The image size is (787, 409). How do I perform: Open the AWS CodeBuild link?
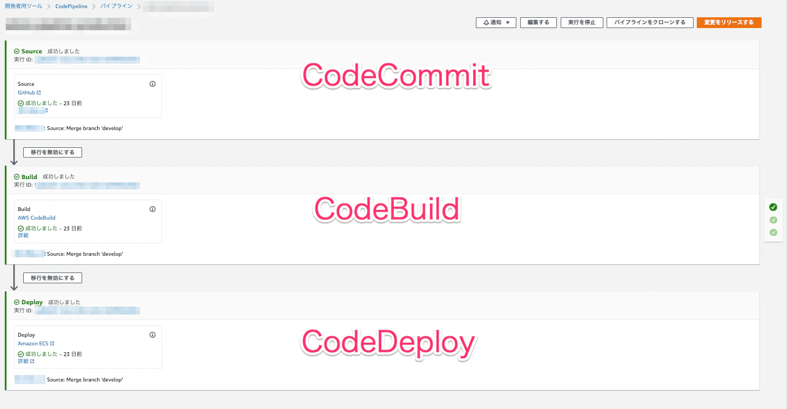click(37, 218)
